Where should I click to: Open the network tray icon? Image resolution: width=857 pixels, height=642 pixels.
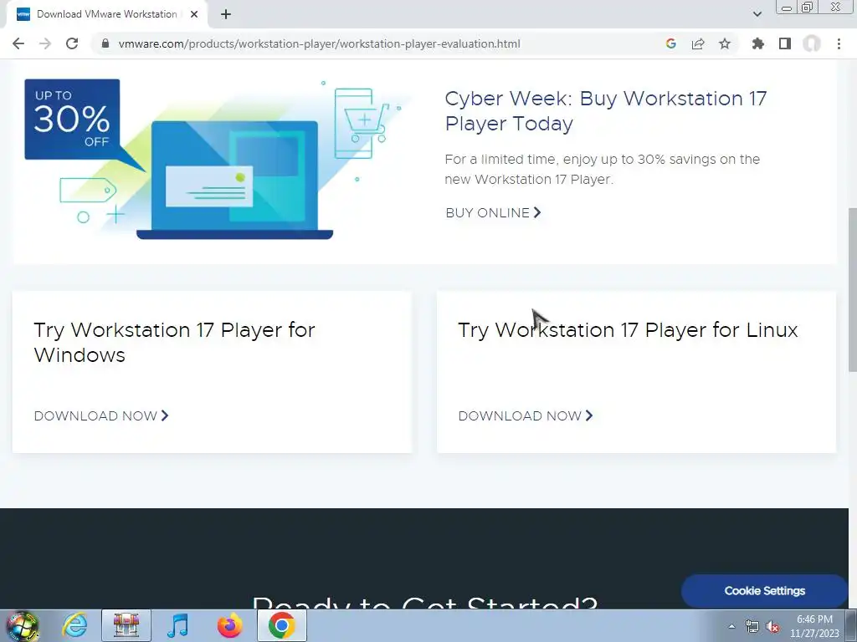point(752,627)
